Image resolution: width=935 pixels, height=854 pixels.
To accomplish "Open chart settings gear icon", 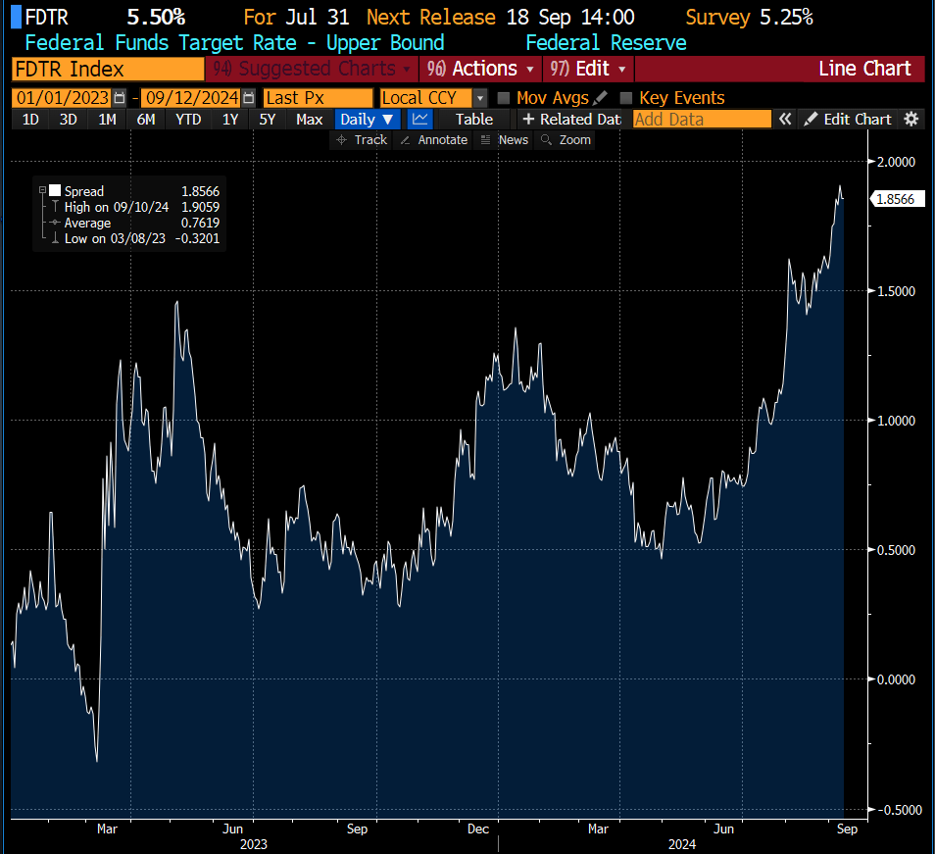I will click(x=911, y=120).
